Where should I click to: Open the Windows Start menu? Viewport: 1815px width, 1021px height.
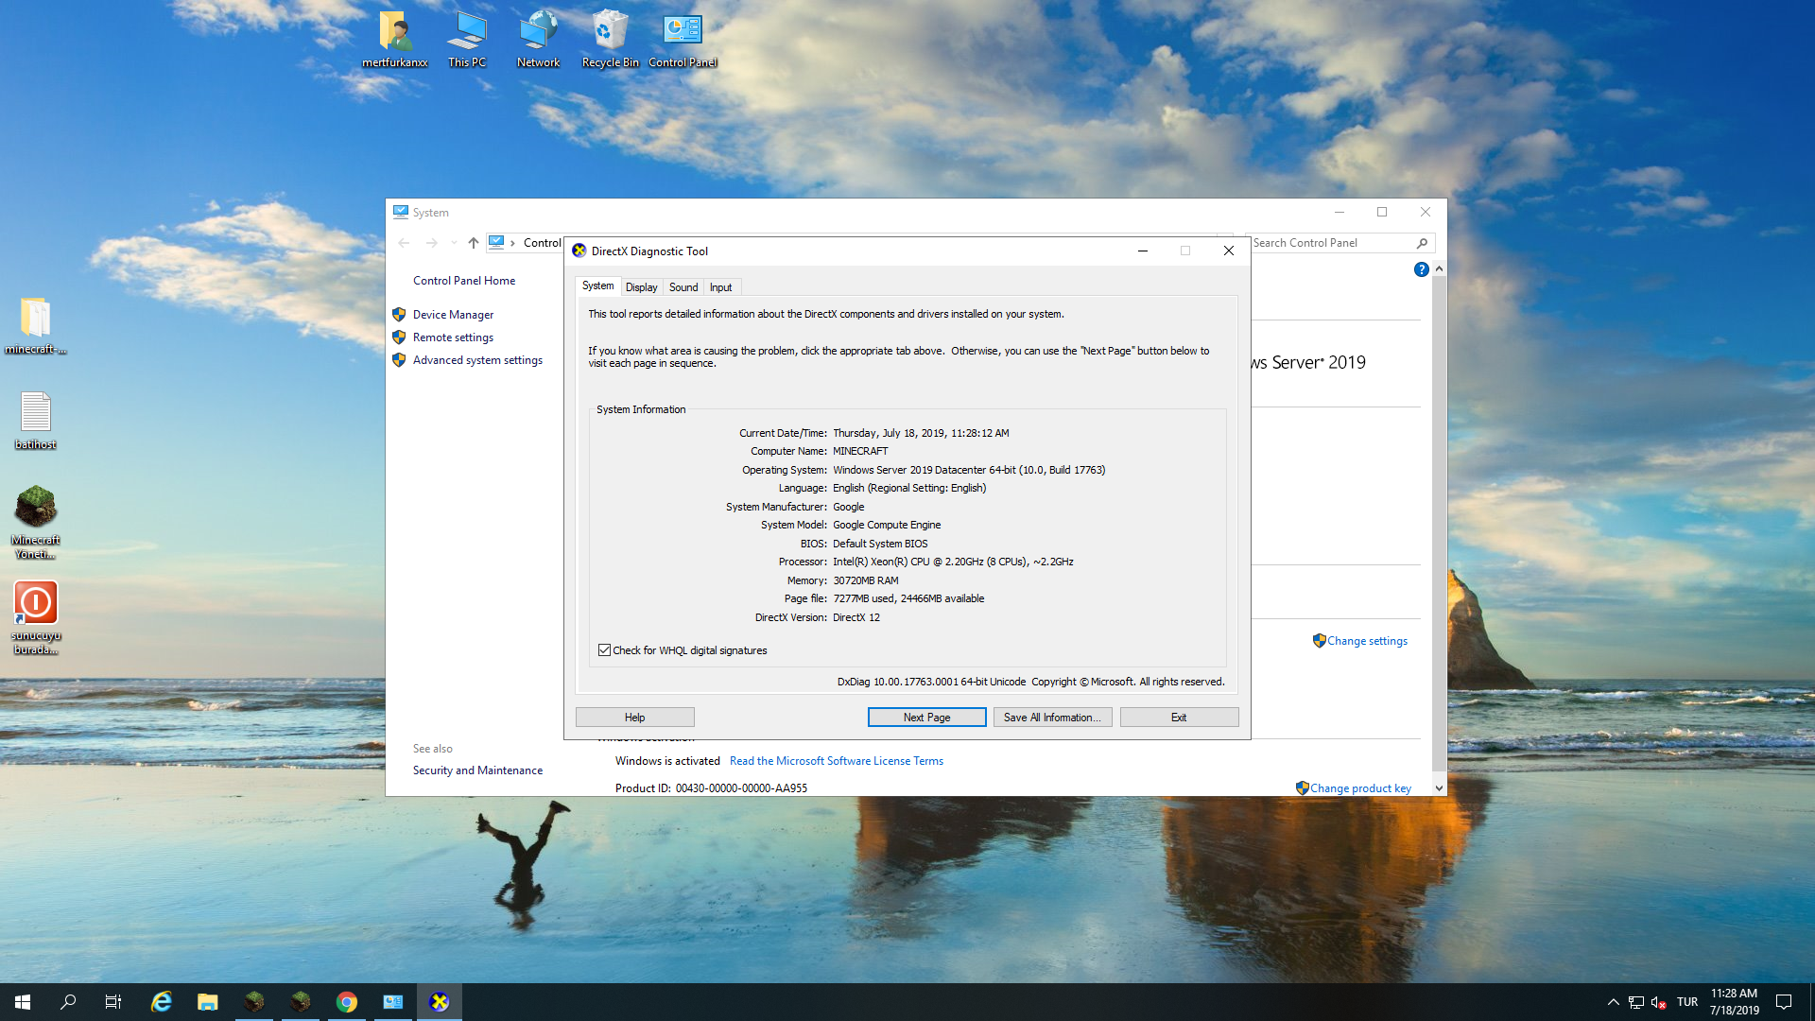click(23, 1002)
